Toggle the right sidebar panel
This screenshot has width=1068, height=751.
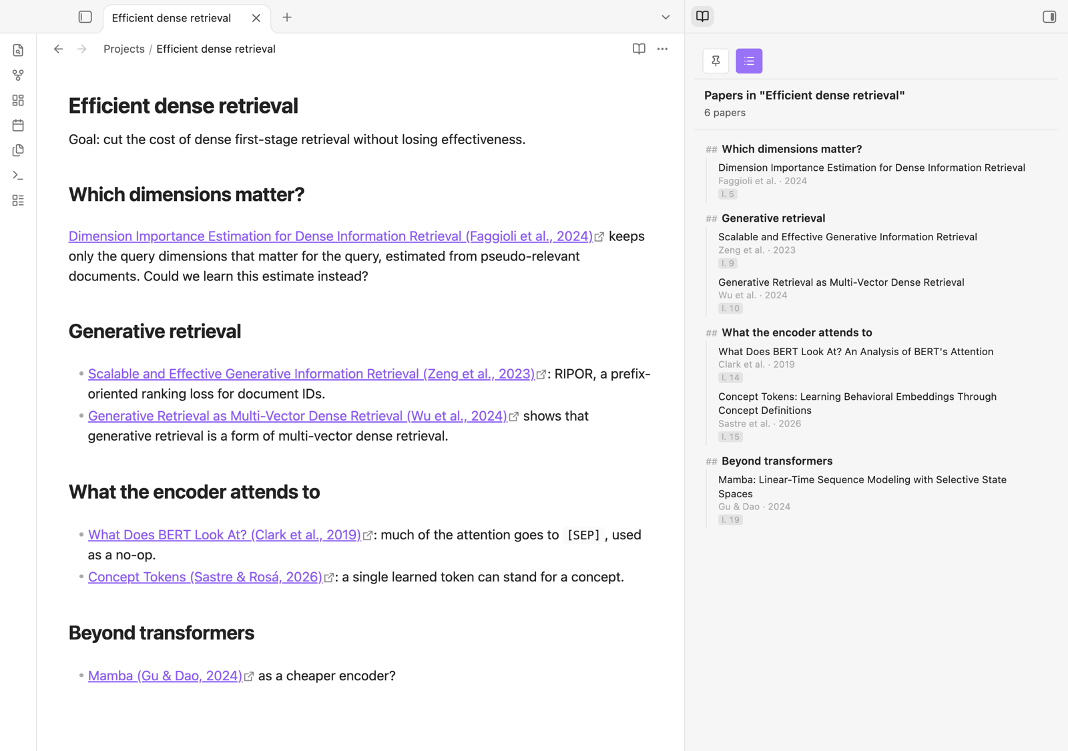coord(1049,17)
